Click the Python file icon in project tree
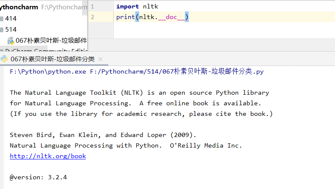This screenshot has width=335, height=189. (11, 41)
